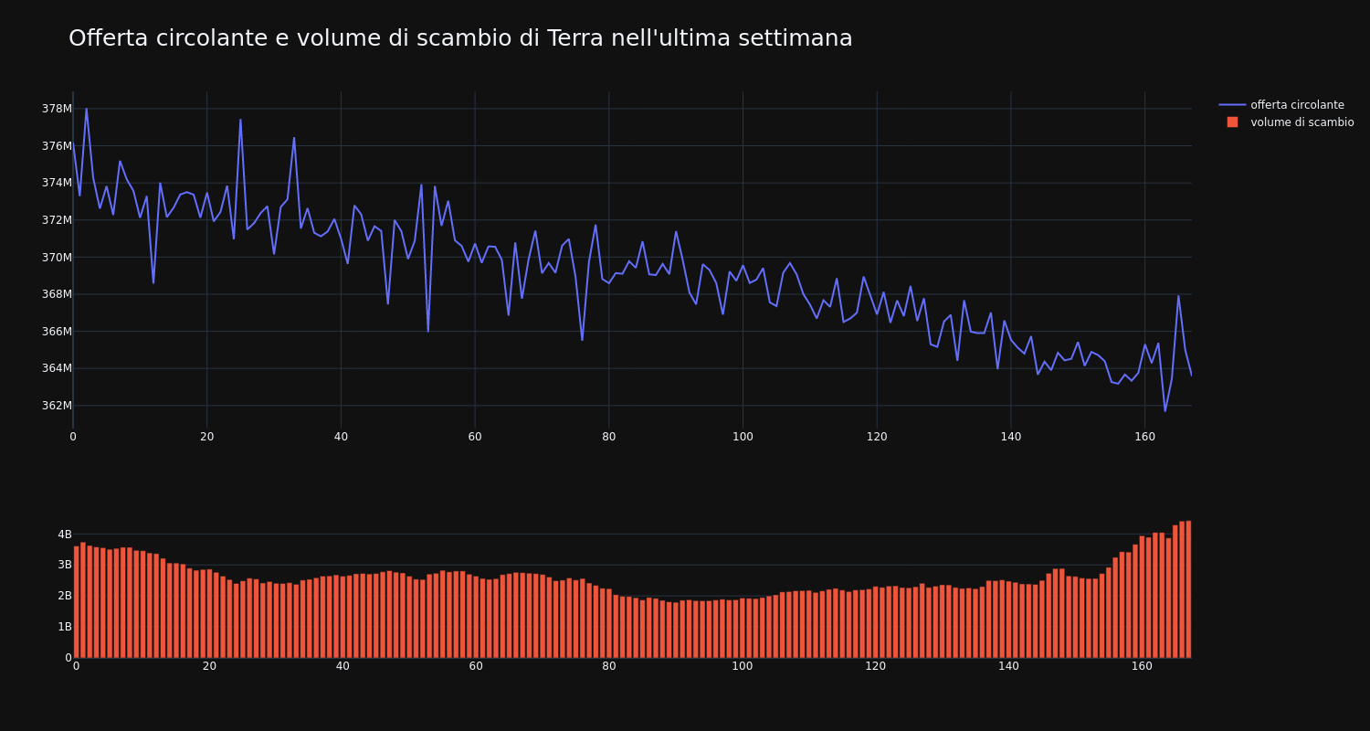The image size is (1370, 731).
Task: Click the first bar in volume chart
Action: point(76,602)
